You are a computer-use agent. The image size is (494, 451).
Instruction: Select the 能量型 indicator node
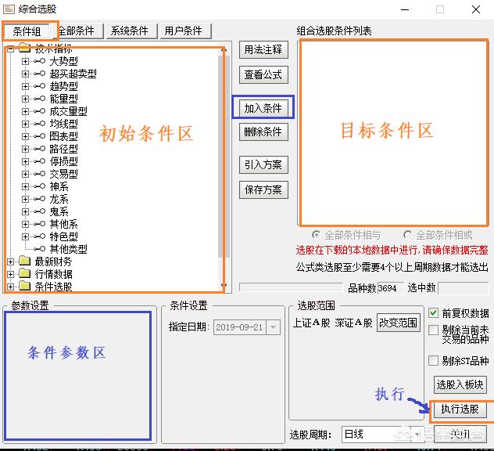(63, 99)
